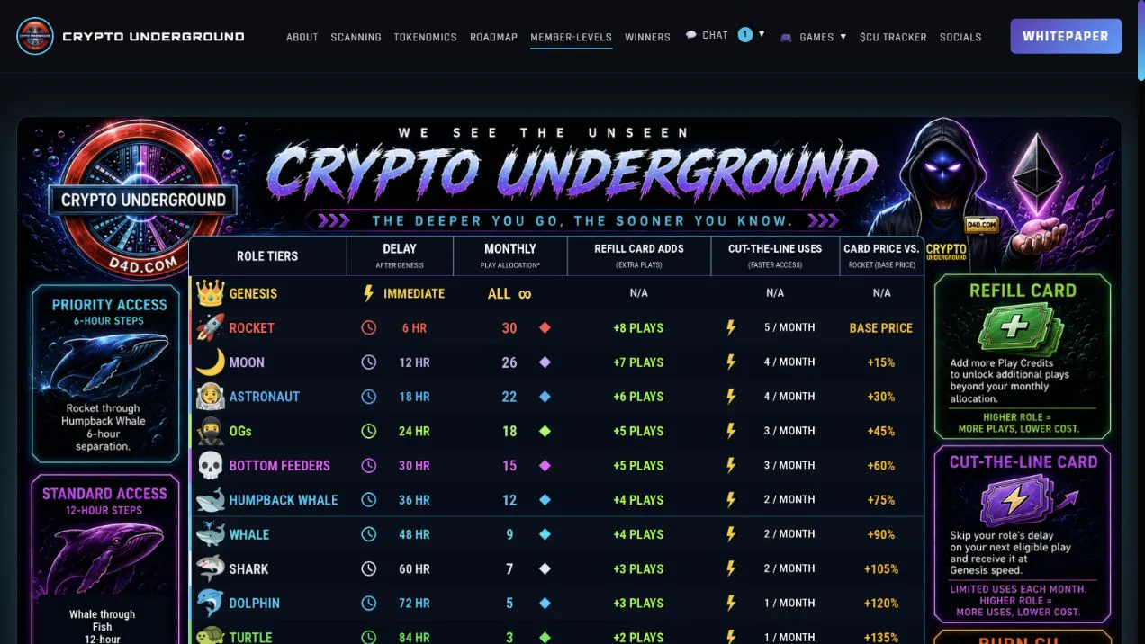Click the CHAT speech bubble icon
This screenshot has width=1145, height=644.
click(690, 35)
